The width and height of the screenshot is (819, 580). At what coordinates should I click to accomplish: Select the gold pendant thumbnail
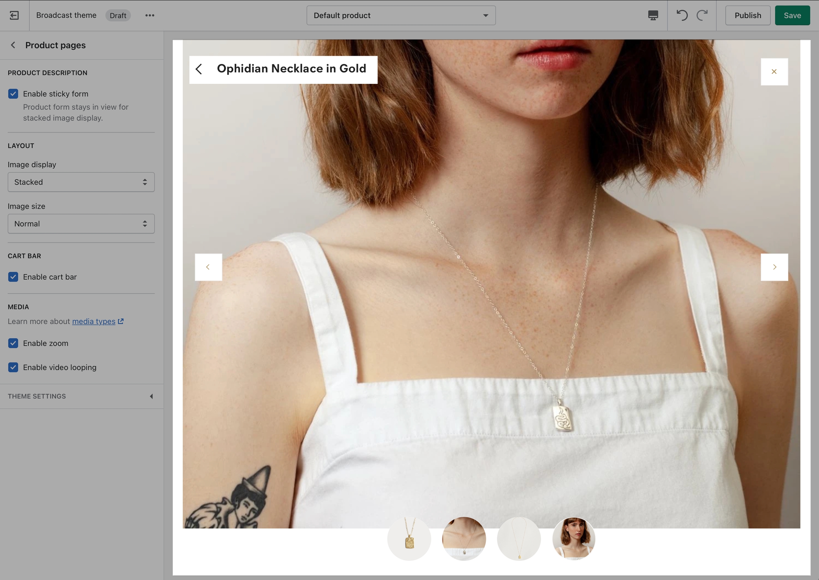click(x=409, y=539)
